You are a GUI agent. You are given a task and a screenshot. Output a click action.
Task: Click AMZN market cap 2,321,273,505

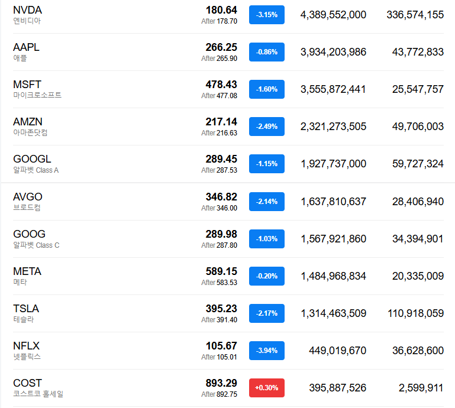tap(334, 127)
